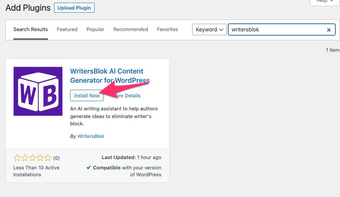340x197 pixels.
Task: Open the Favorites tab
Action: click(167, 30)
